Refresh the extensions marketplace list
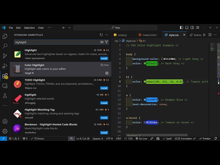 (101, 35)
